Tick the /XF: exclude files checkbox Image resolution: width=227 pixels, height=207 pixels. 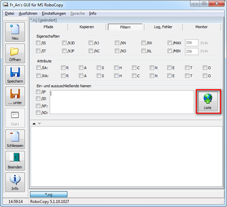38,106
